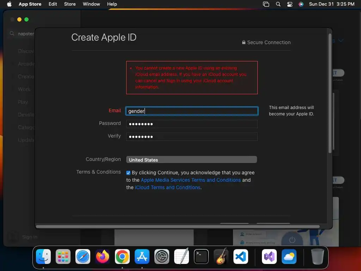Screen dimensions: 361x271
Task: Open Visual Studio Code from the Dock
Action: point(240,256)
